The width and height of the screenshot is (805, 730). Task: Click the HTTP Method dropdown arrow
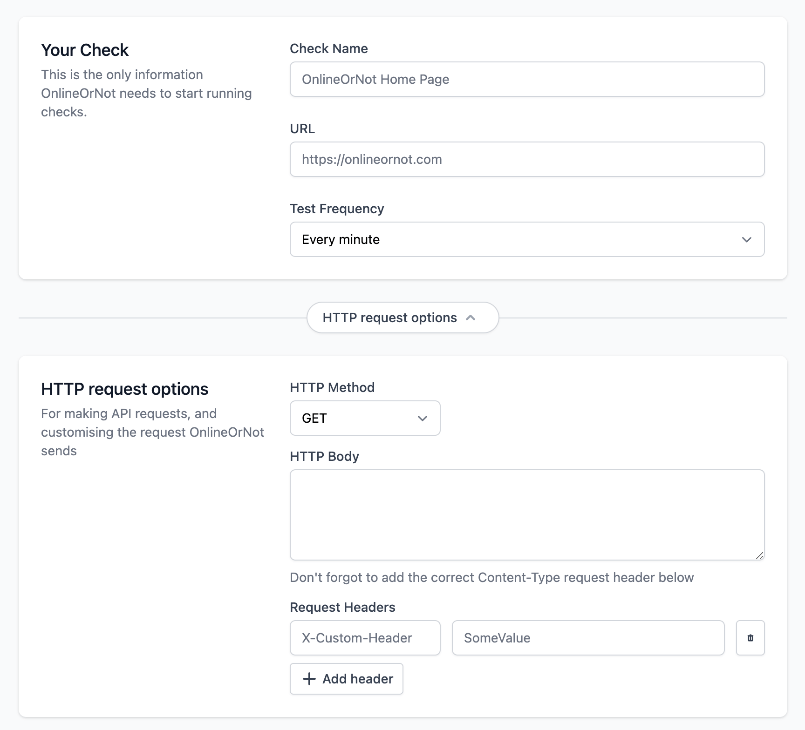423,418
